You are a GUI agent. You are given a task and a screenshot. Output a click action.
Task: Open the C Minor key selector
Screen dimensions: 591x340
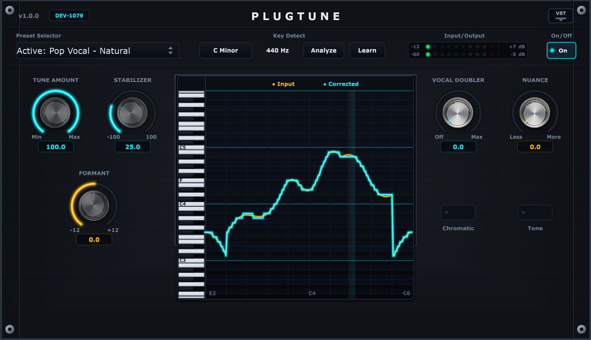click(226, 50)
